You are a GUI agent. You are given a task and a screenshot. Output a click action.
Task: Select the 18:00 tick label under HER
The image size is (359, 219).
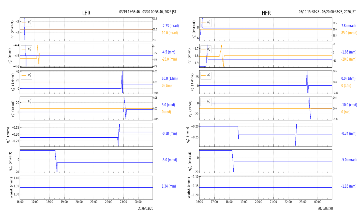tap(229, 202)
